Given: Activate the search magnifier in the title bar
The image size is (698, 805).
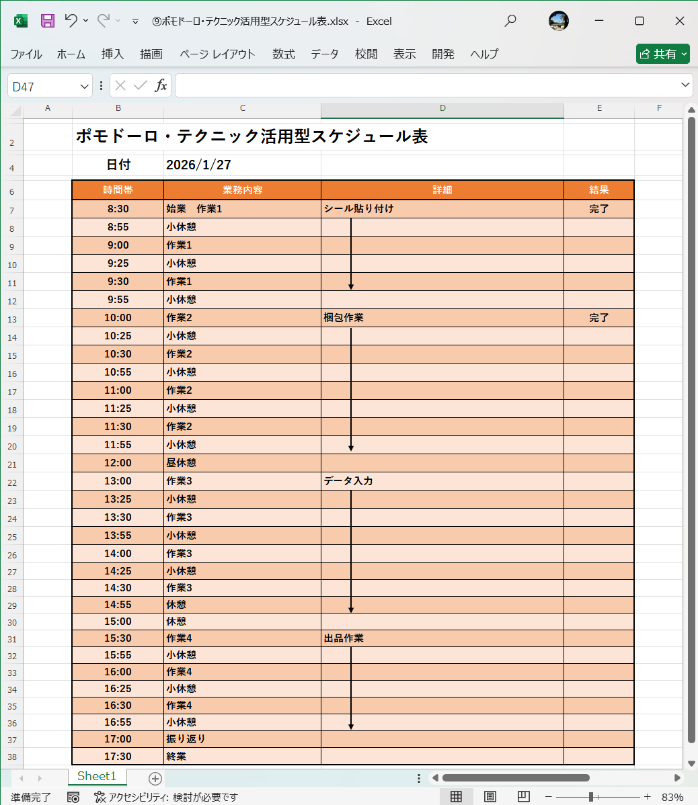Looking at the screenshot, I should click(510, 21).
